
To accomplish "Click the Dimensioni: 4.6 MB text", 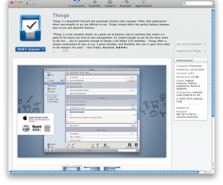I will pos(187,77).
